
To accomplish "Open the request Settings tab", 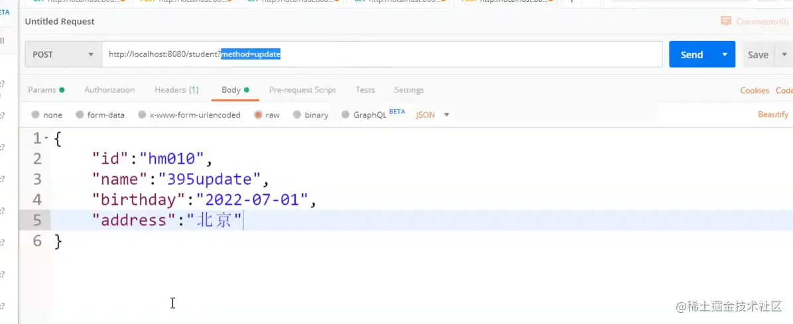I will coord(408,90).
